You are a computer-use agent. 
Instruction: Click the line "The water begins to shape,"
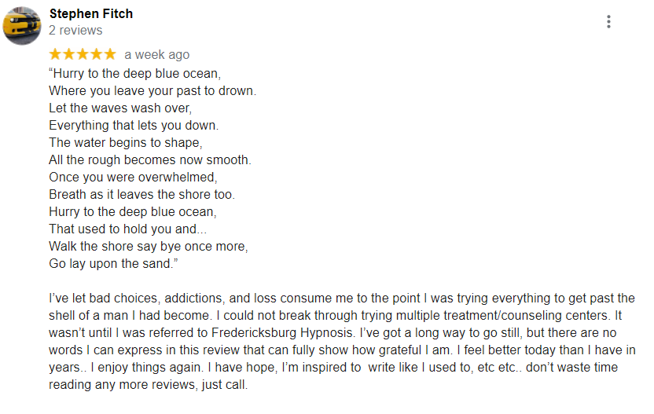[x=126, y=143]
